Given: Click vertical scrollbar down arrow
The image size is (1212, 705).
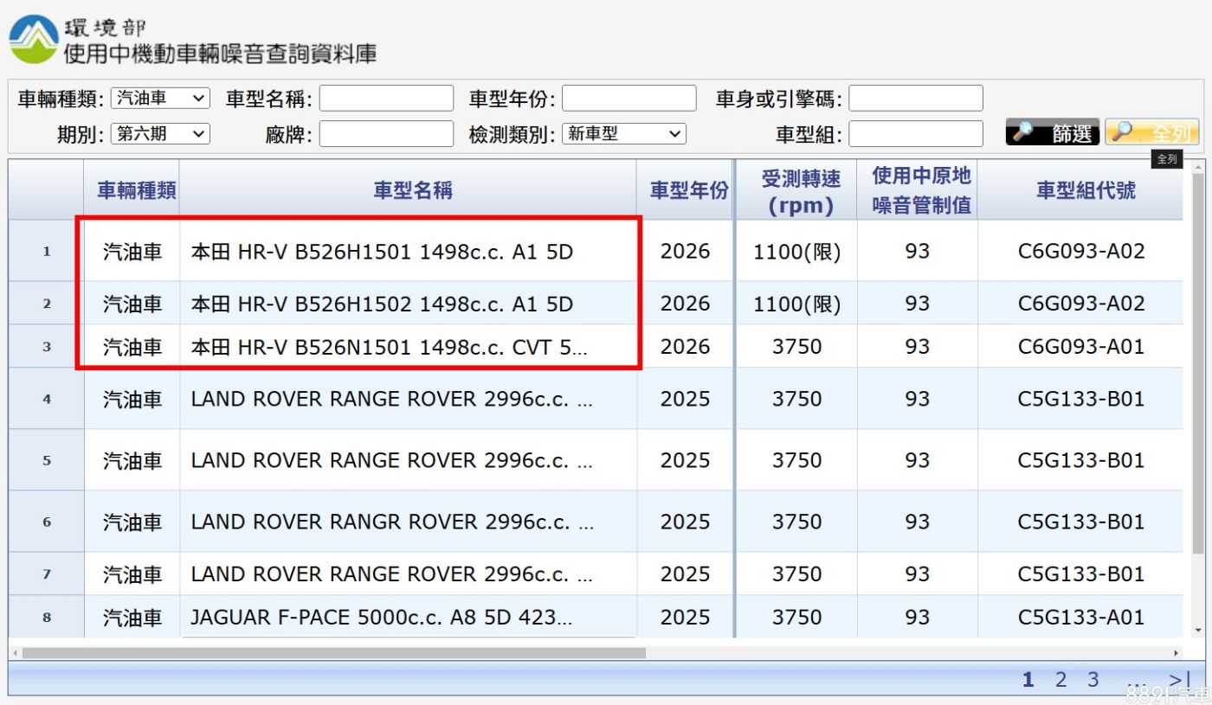Looking at the screenshot, I should pyautogui.click(x=1198, y=631).
